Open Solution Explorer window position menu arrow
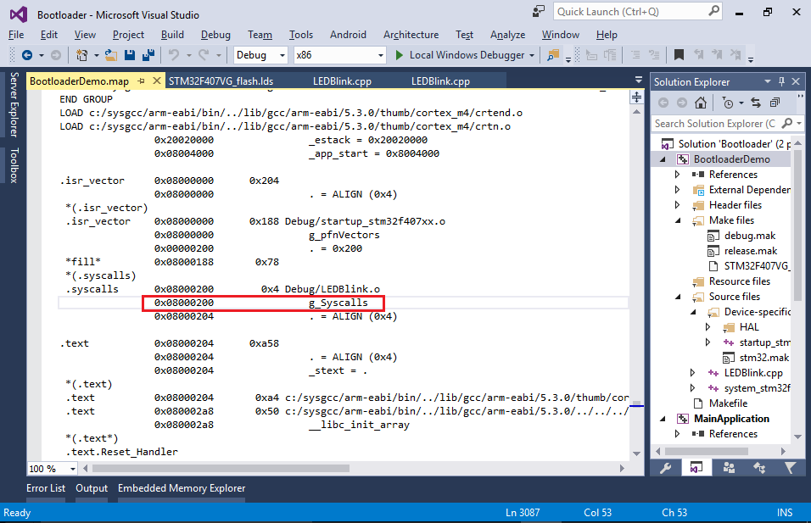811x523 pixels. click(768, 81)
